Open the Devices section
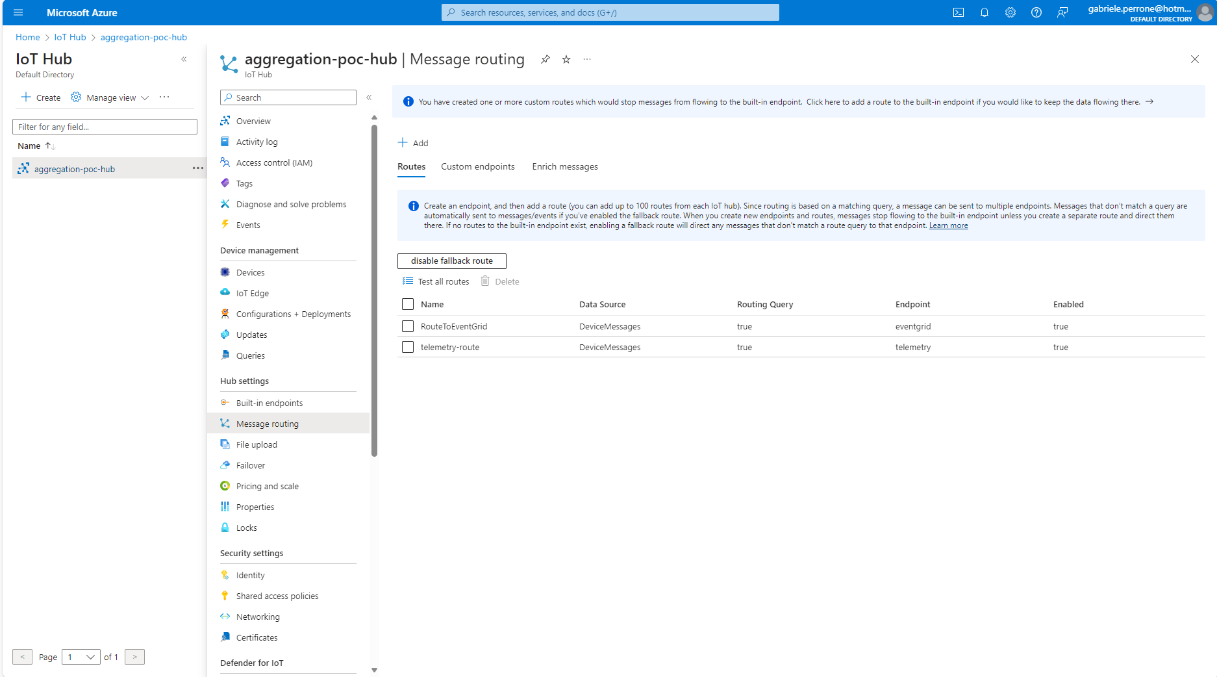The width and height of the screenshot is (1217, 677). point(250,272)
